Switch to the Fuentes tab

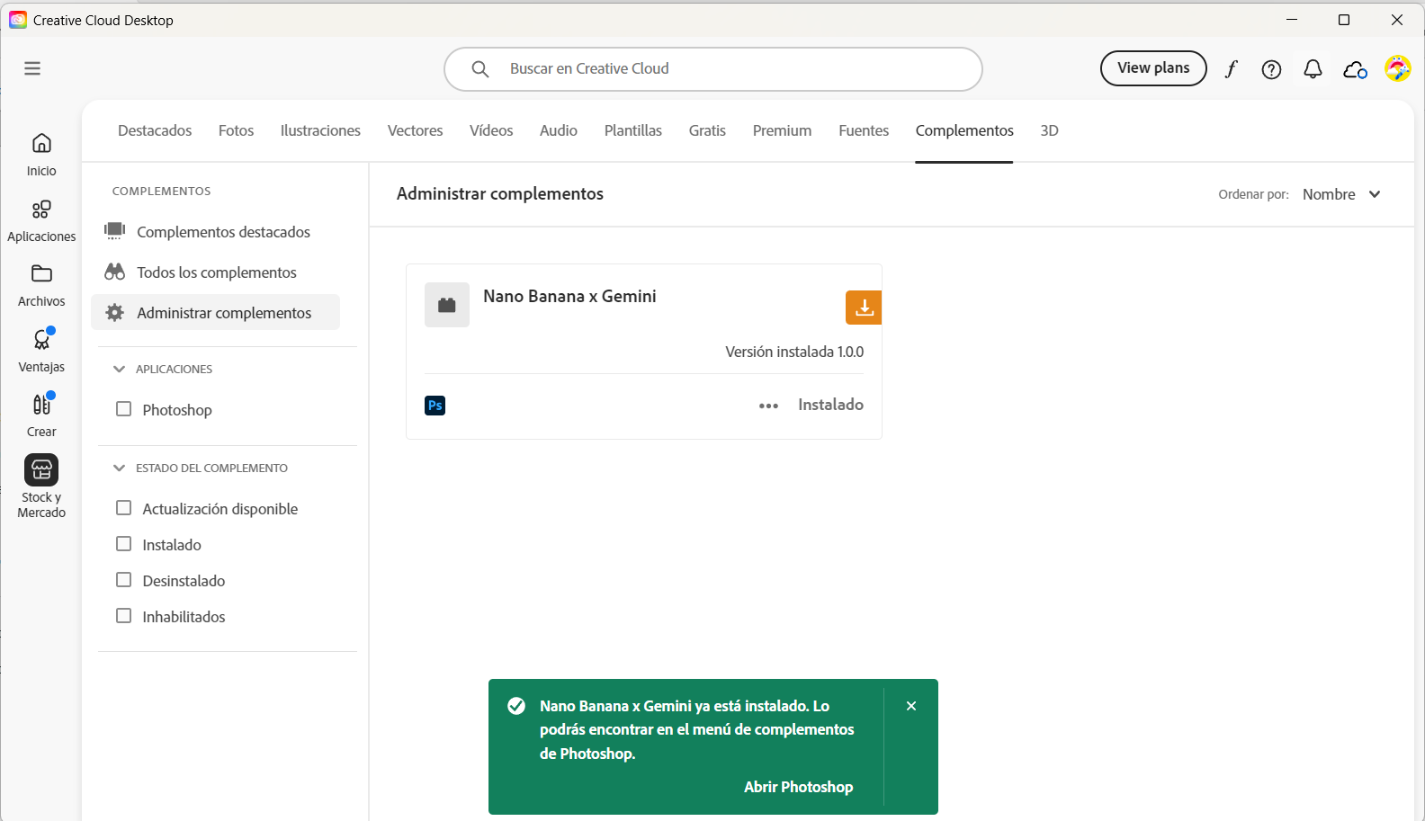coord(864,130)
